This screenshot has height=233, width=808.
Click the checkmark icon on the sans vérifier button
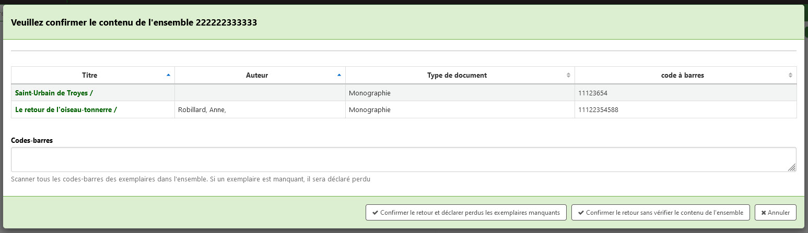pos(581,213)
